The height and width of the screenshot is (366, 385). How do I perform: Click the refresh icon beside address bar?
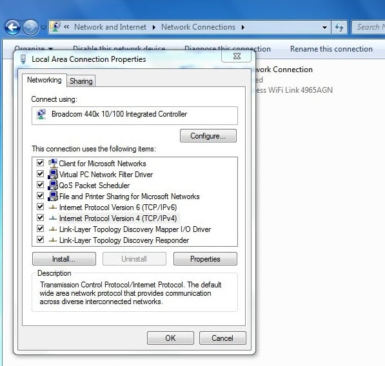click(x=339, y=27)
